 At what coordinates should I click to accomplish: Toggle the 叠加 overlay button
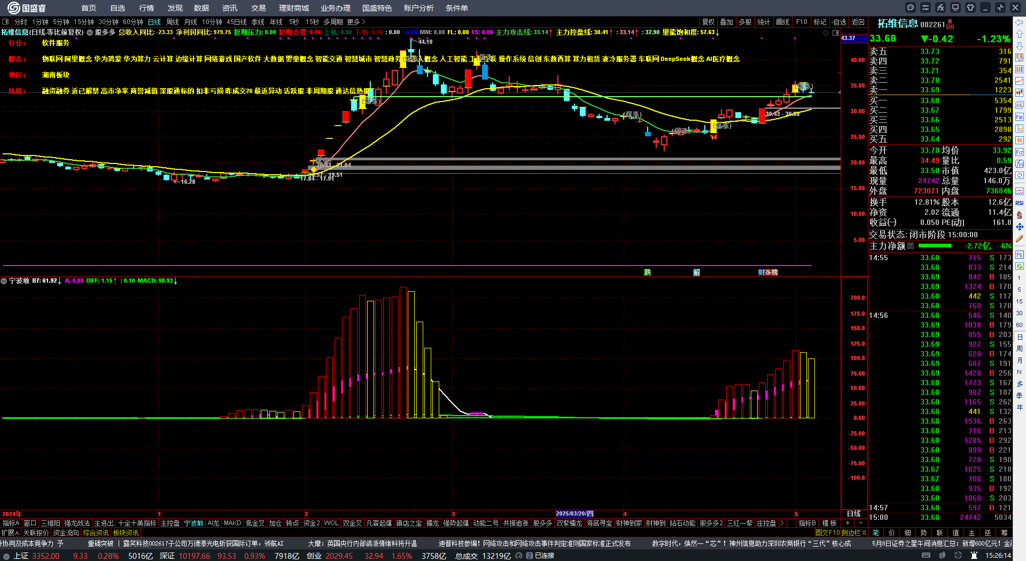pyautogui.click(x=726, y=22)
